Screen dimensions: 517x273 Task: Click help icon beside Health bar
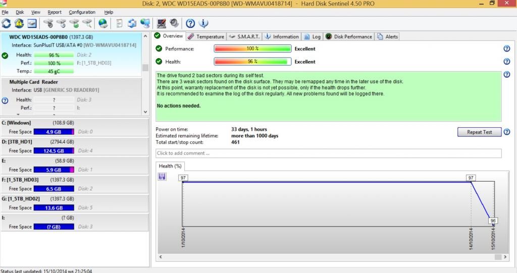507,62
